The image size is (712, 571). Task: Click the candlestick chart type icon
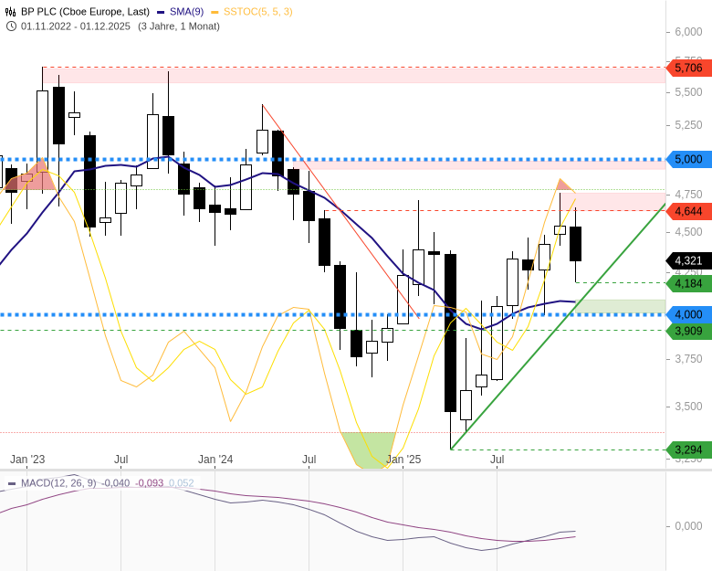tap(11, 12)
